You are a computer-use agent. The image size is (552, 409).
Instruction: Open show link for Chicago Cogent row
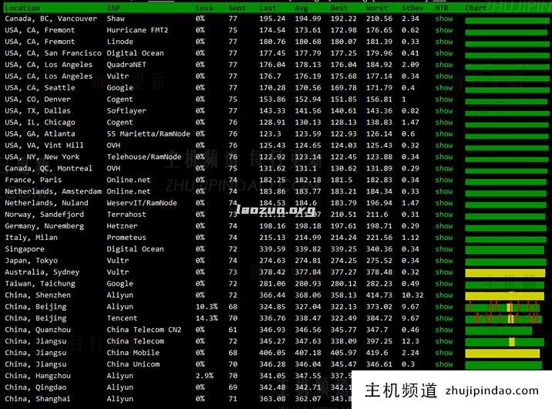click(x=443, y=122)
